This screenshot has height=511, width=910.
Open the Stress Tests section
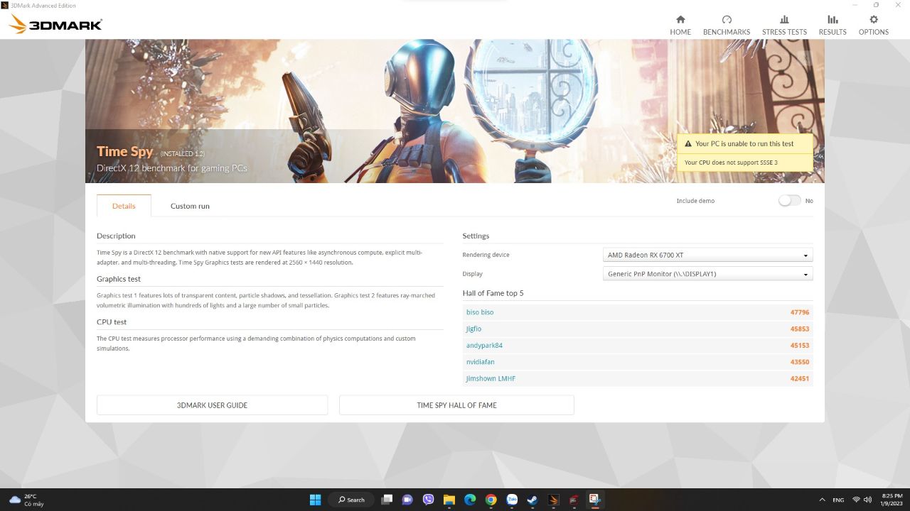784,26
